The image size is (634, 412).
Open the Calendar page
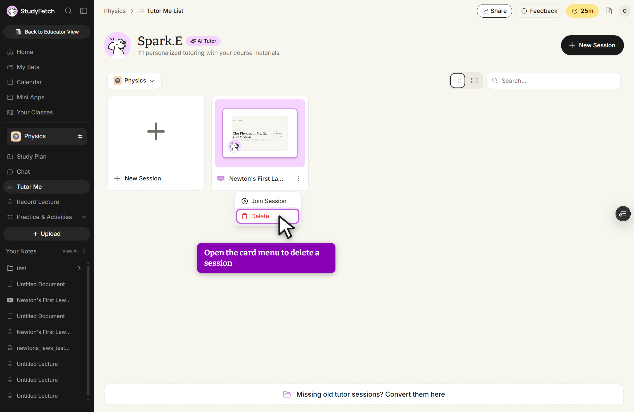click(x=47, y=82)
